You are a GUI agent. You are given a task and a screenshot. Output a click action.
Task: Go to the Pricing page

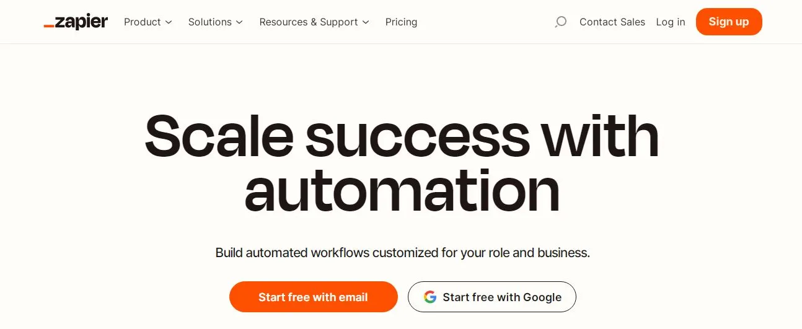[401, 22]
